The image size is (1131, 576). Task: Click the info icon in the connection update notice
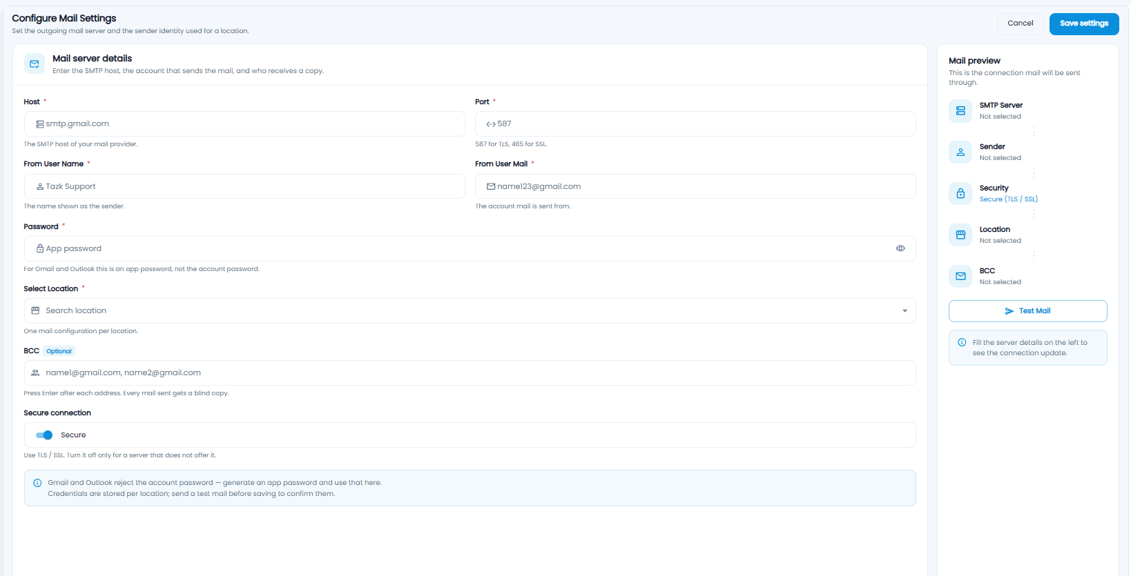[962, 343]
